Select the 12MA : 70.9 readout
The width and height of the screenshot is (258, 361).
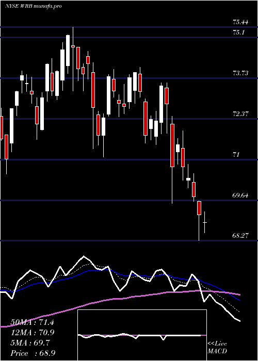[x=32, y=333]
